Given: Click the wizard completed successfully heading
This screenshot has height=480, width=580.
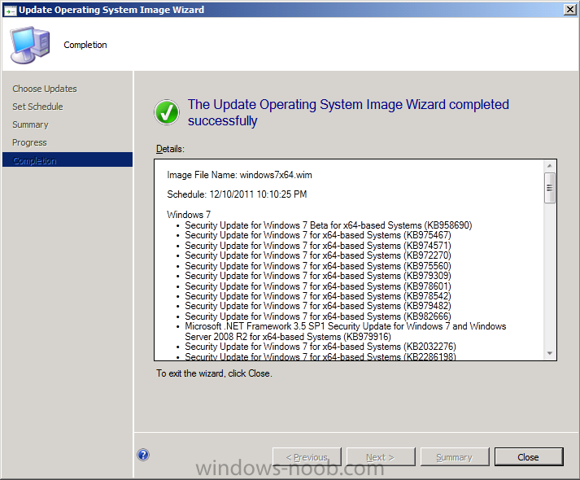Looking at the screenshot, I should click(x=348, y=112).
